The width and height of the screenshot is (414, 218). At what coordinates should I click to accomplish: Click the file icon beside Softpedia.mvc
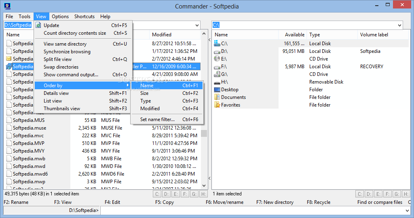(x=9, y=136)
